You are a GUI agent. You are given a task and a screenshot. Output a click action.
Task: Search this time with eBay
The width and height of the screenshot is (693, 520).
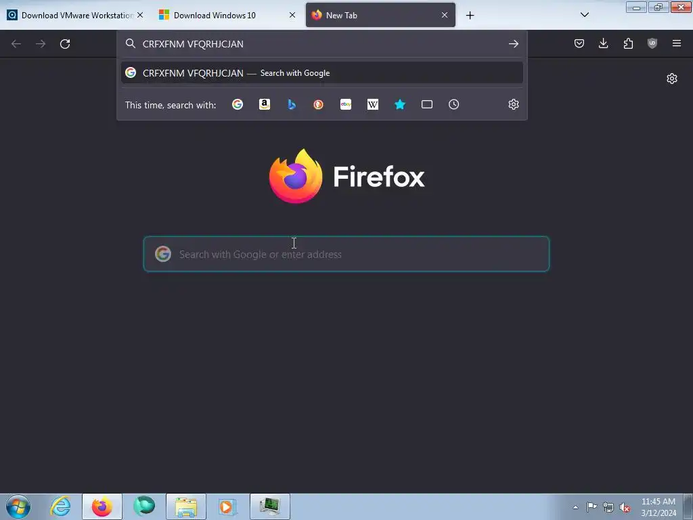346,104
